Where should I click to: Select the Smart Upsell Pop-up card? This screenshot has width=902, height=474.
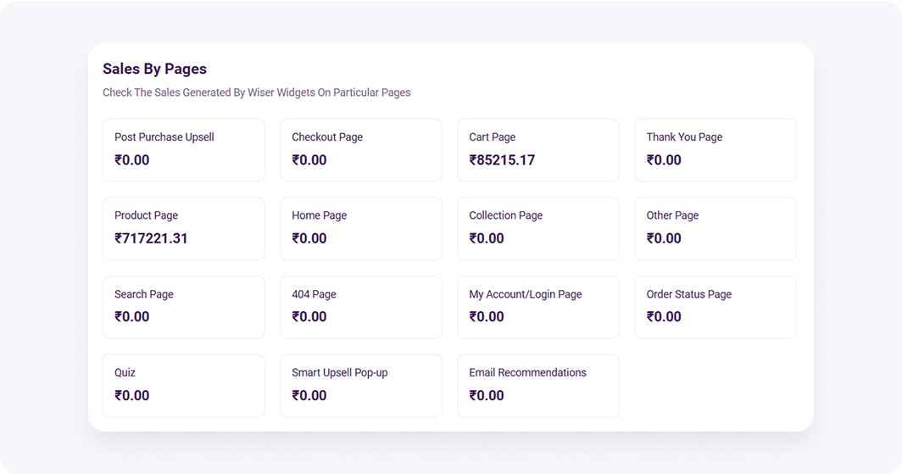point(360,385)
